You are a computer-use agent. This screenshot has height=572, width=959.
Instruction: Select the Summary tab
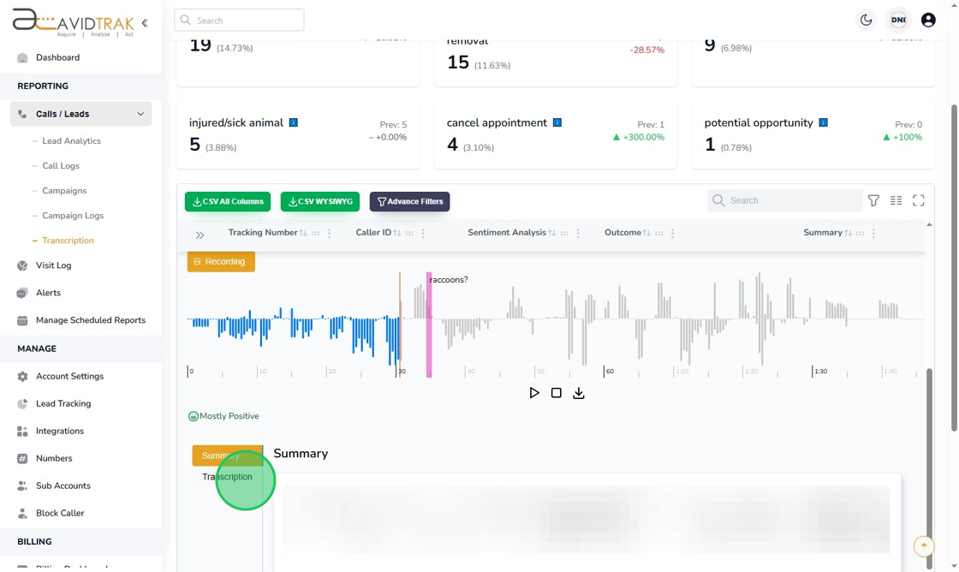point(227,456)
